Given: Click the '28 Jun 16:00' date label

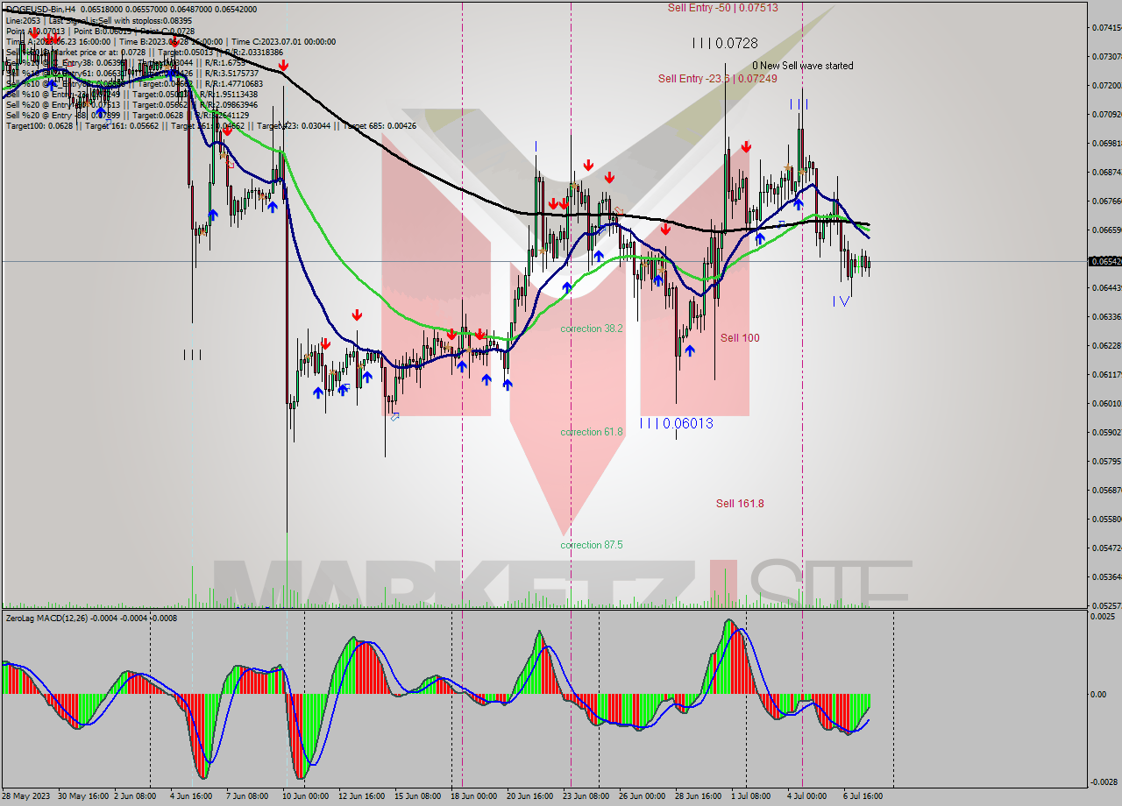Looking at the screenshot, I should 697,796.
